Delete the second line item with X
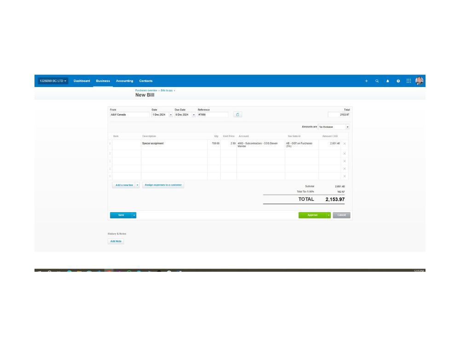Image resolution: width=460 pixels, height=345 pixels. point(345,154)
